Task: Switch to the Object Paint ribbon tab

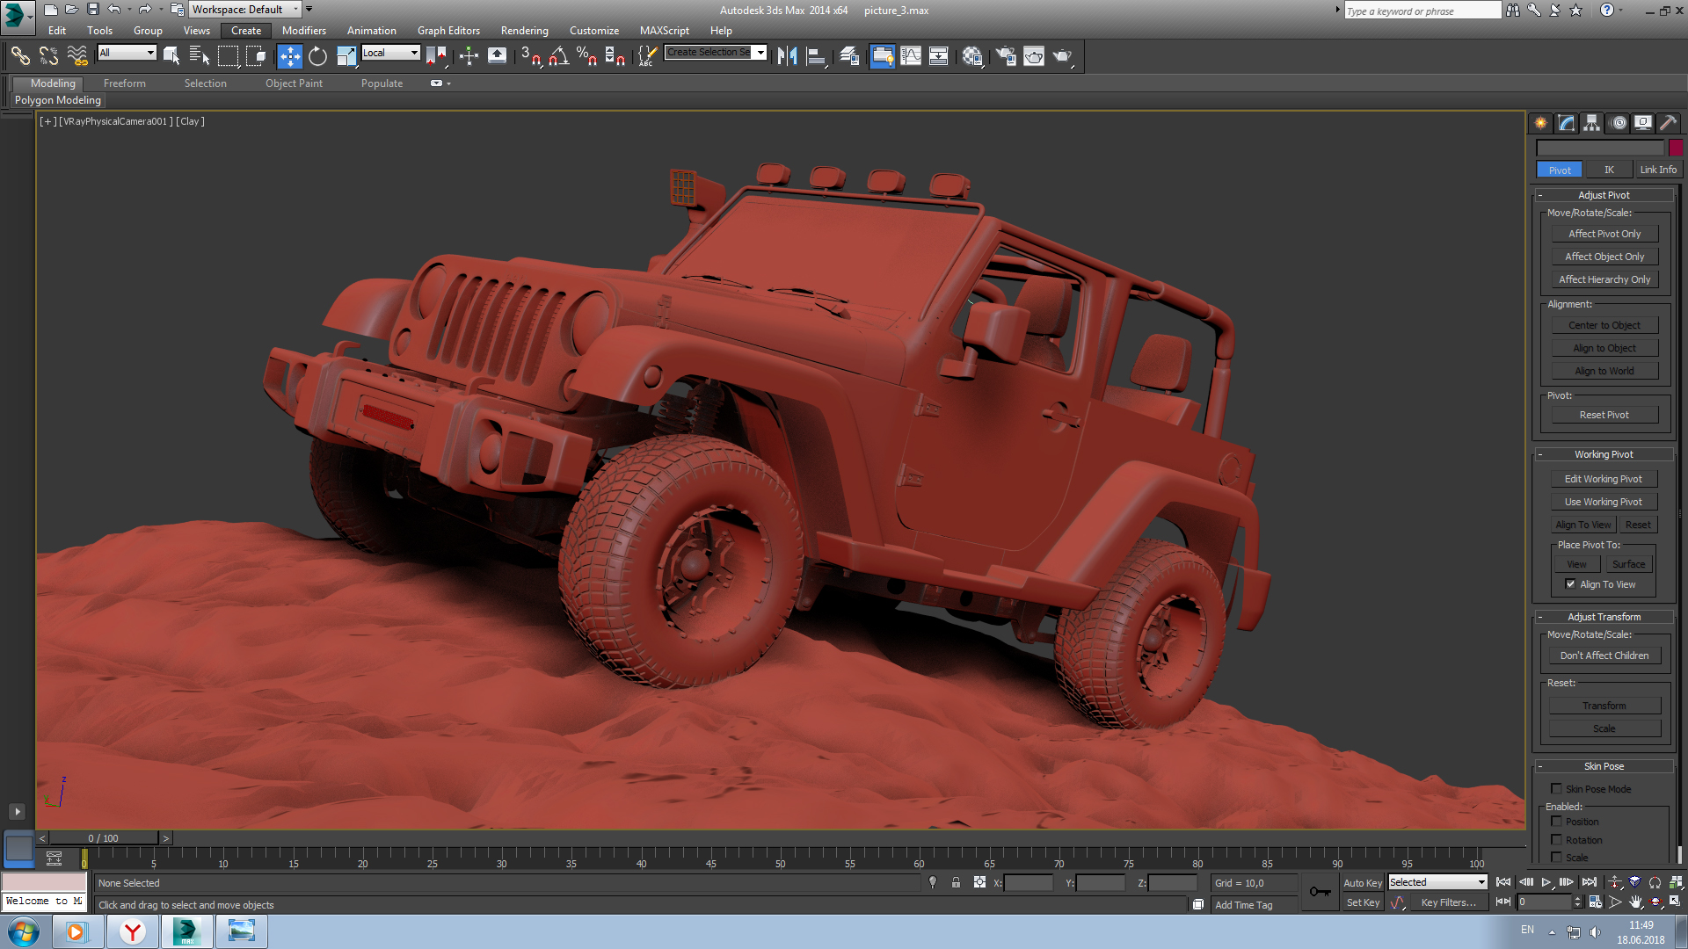Action: [x=294, y=83]
